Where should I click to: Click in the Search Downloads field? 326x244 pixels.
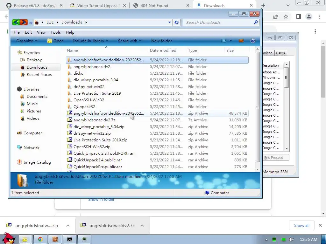[218, 23]
